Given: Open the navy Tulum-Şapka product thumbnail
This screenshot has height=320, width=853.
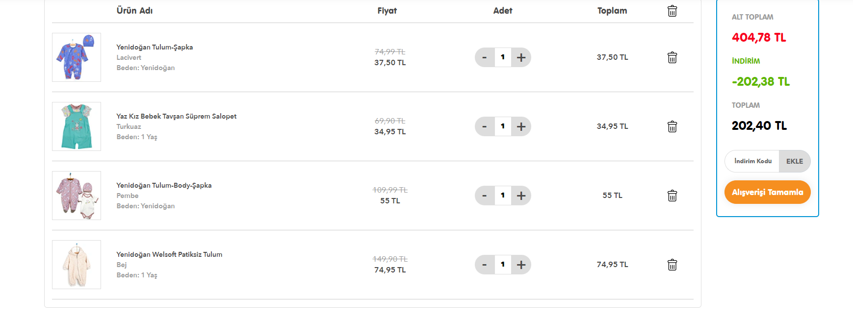Looking at the screenshot, I should [77, 57].
